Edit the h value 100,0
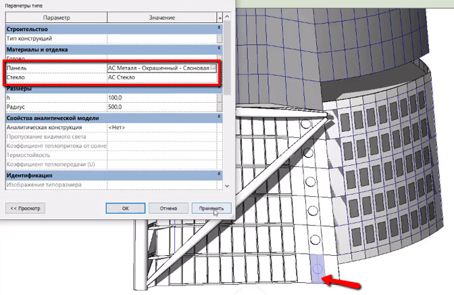 point(161,98)
